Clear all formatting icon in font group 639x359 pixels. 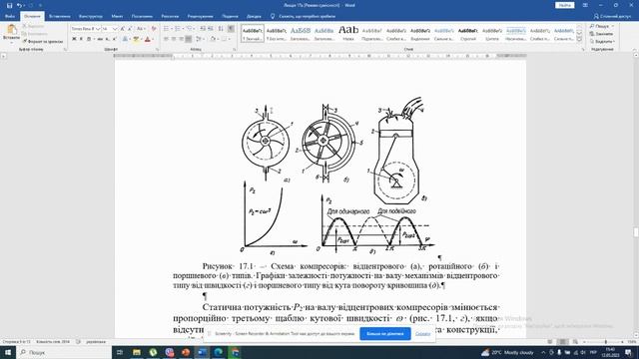(154, 29)
